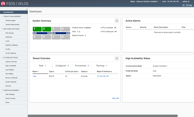Select blade slot 1 in chassis view

click(37, 29)
